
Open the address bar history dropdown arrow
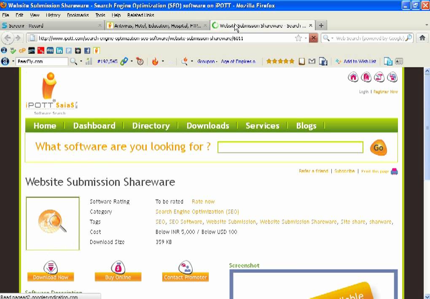point(306,38)
